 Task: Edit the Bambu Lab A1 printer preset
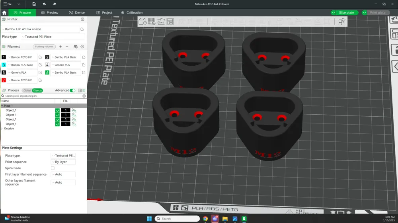(x=82, y=29)
